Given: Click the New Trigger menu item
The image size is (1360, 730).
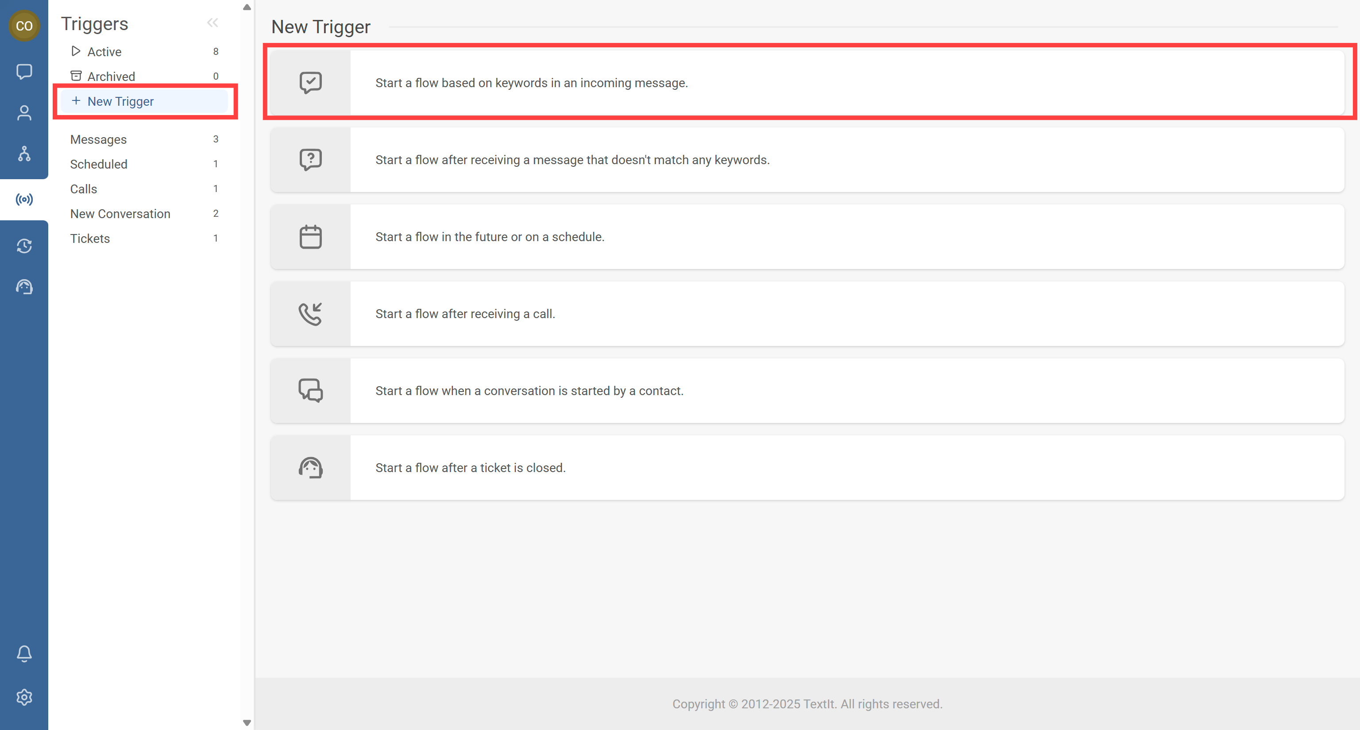Looking at the screenshot, I should (120, 101).
